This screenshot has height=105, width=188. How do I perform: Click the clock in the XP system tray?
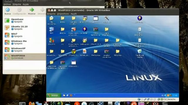pyautogui.click(x=175, y=95)
